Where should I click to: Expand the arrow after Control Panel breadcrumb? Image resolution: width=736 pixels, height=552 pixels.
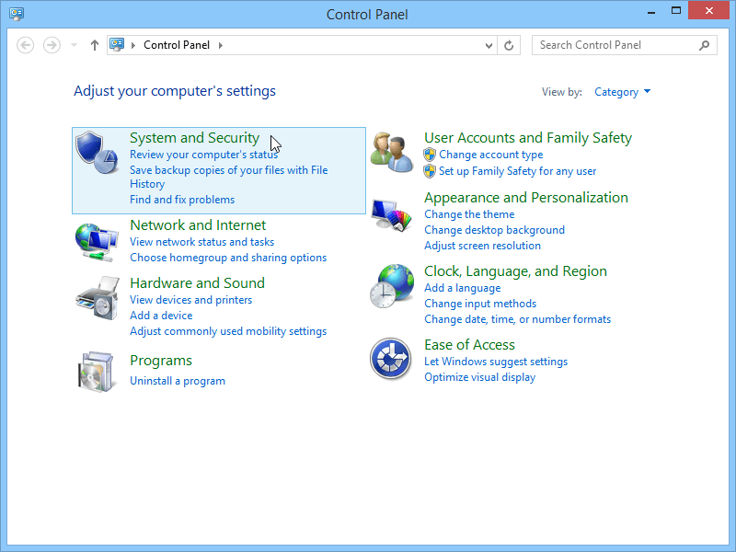click(220, 45)
